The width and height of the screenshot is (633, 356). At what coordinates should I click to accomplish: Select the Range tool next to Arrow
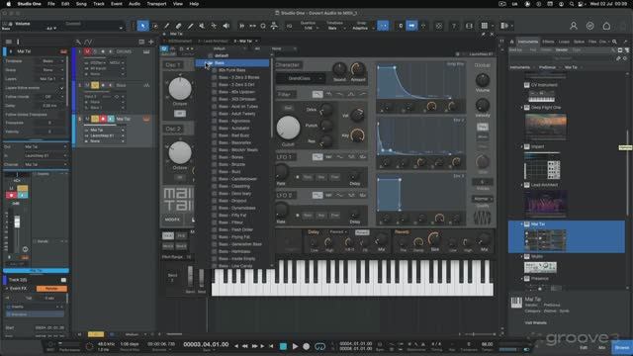click(155, 26)
